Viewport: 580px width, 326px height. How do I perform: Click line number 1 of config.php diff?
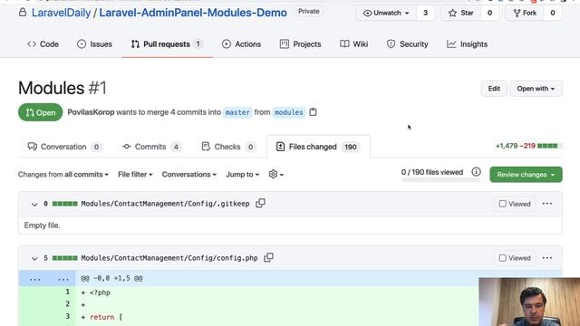coord(67,292)
